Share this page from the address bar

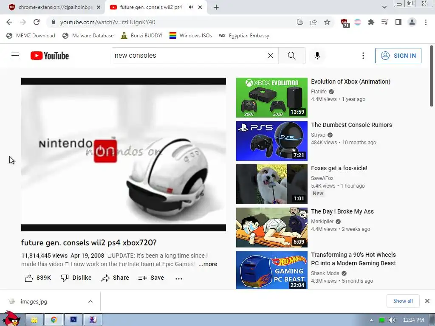[314, 22]
